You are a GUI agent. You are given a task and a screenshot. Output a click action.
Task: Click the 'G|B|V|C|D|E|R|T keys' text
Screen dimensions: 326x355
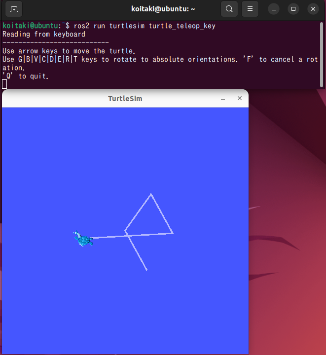click(x=58, y=59)
